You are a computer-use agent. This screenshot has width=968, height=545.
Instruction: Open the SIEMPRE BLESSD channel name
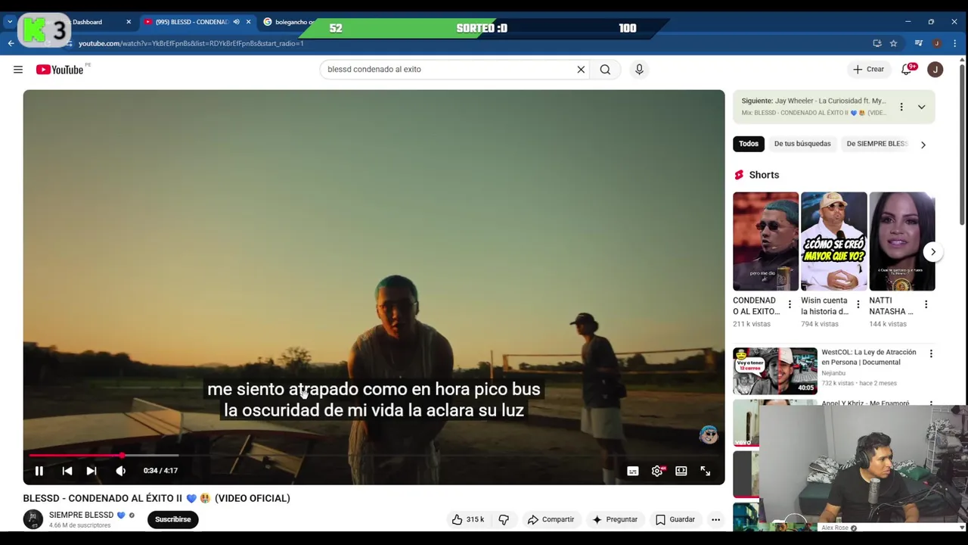tap(81, 515)
